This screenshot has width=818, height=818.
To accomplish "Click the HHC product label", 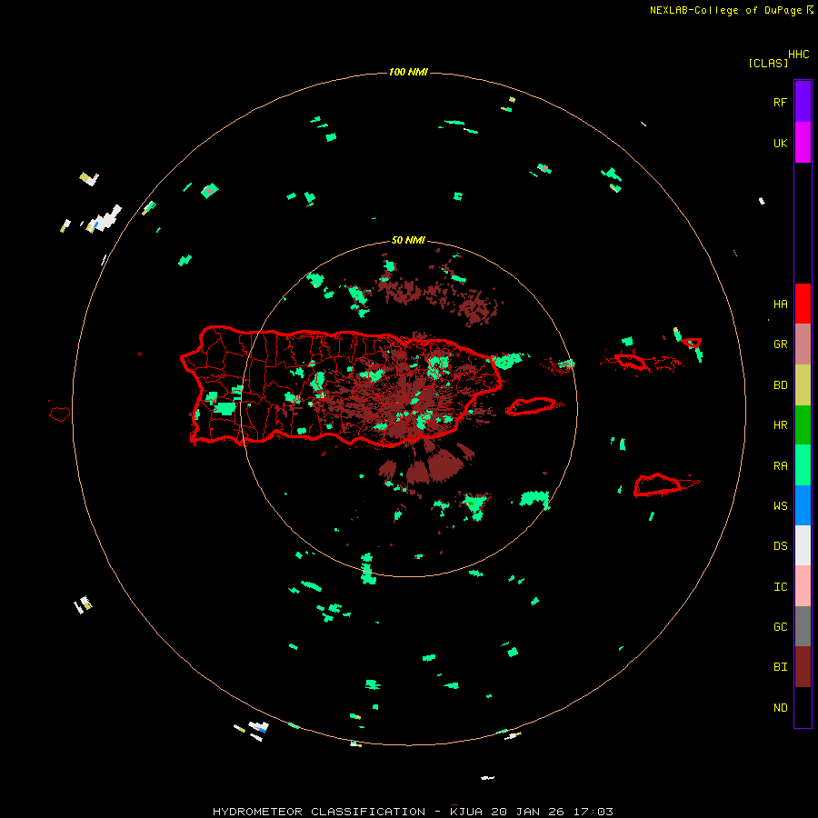I will click(x=799, y=55).
